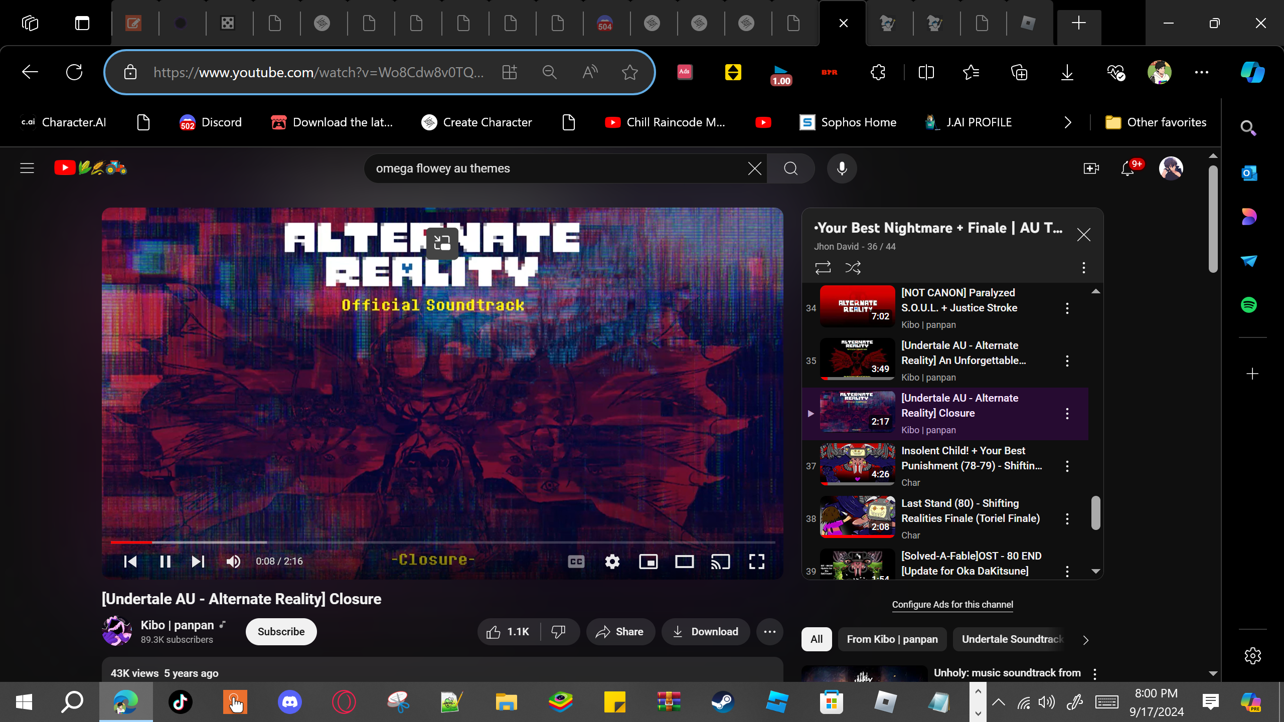1284x722 pixels.
Task: Toggle playlist loop
Action: click(823, 268)
